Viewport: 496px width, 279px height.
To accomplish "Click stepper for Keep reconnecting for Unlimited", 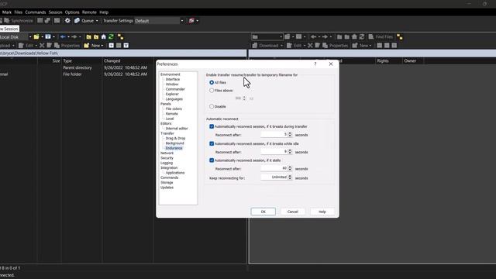I will click(290, 177).
